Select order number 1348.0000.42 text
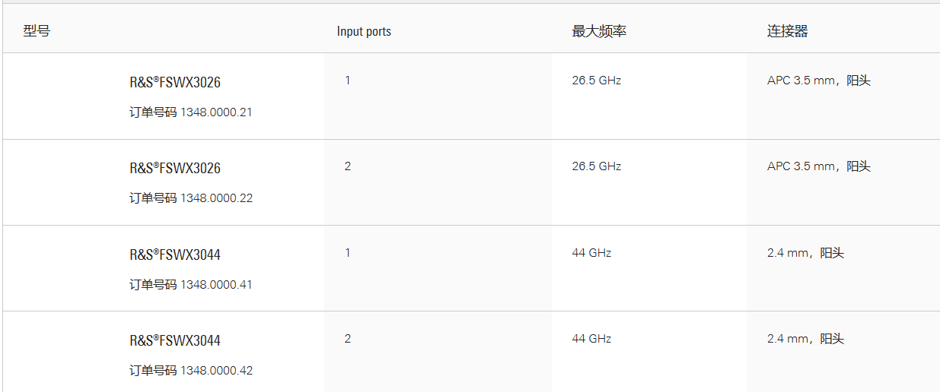The image size is (940, 392). pos(216,371)
